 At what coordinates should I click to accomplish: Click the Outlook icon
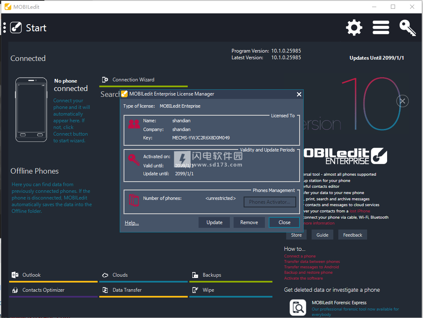(x=15, y=275)
